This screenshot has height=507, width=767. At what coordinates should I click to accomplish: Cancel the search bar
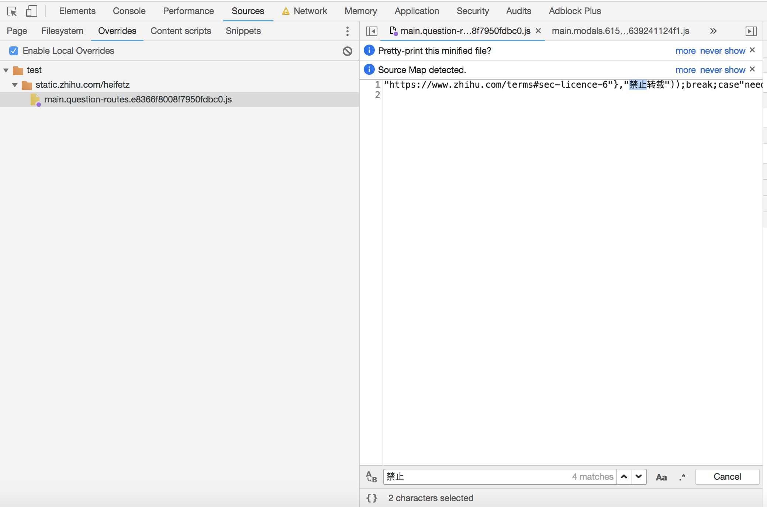pos(727,477)
